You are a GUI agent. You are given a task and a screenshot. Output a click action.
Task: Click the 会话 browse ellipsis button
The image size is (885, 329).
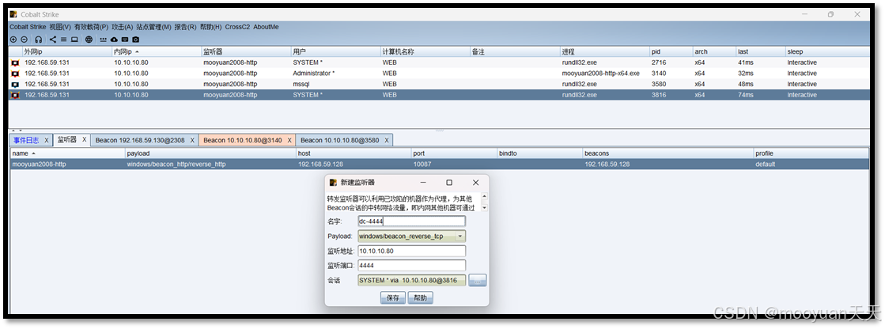[x=478, y=281]
